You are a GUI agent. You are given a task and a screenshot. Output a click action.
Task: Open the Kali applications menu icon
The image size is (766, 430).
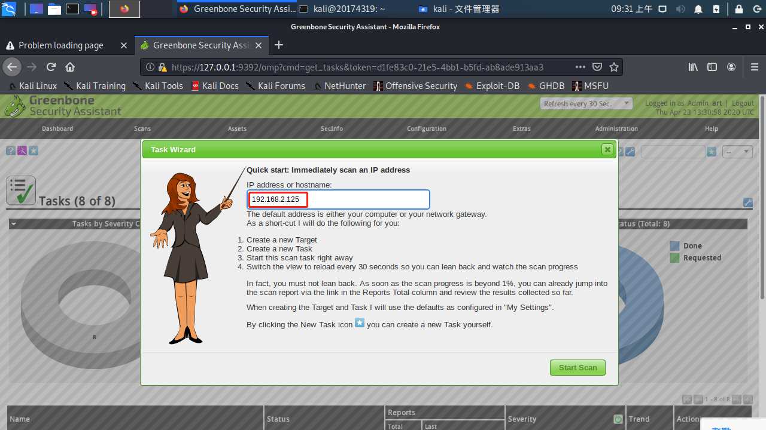pos(9,9)
